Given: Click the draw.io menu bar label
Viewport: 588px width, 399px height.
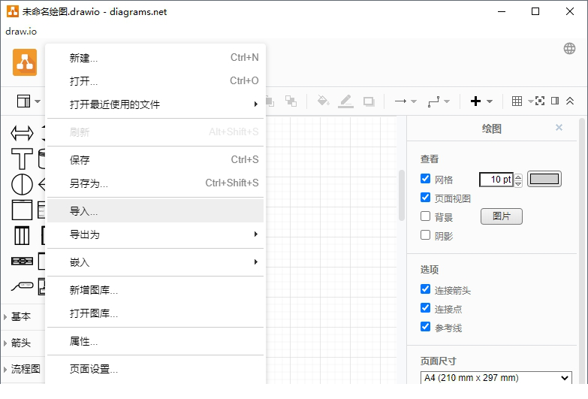Looking at the screenshot, I should [x=21, y=31].
